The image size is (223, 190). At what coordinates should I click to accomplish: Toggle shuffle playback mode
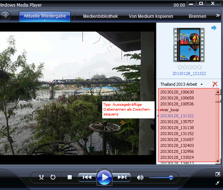coord(42,177)
